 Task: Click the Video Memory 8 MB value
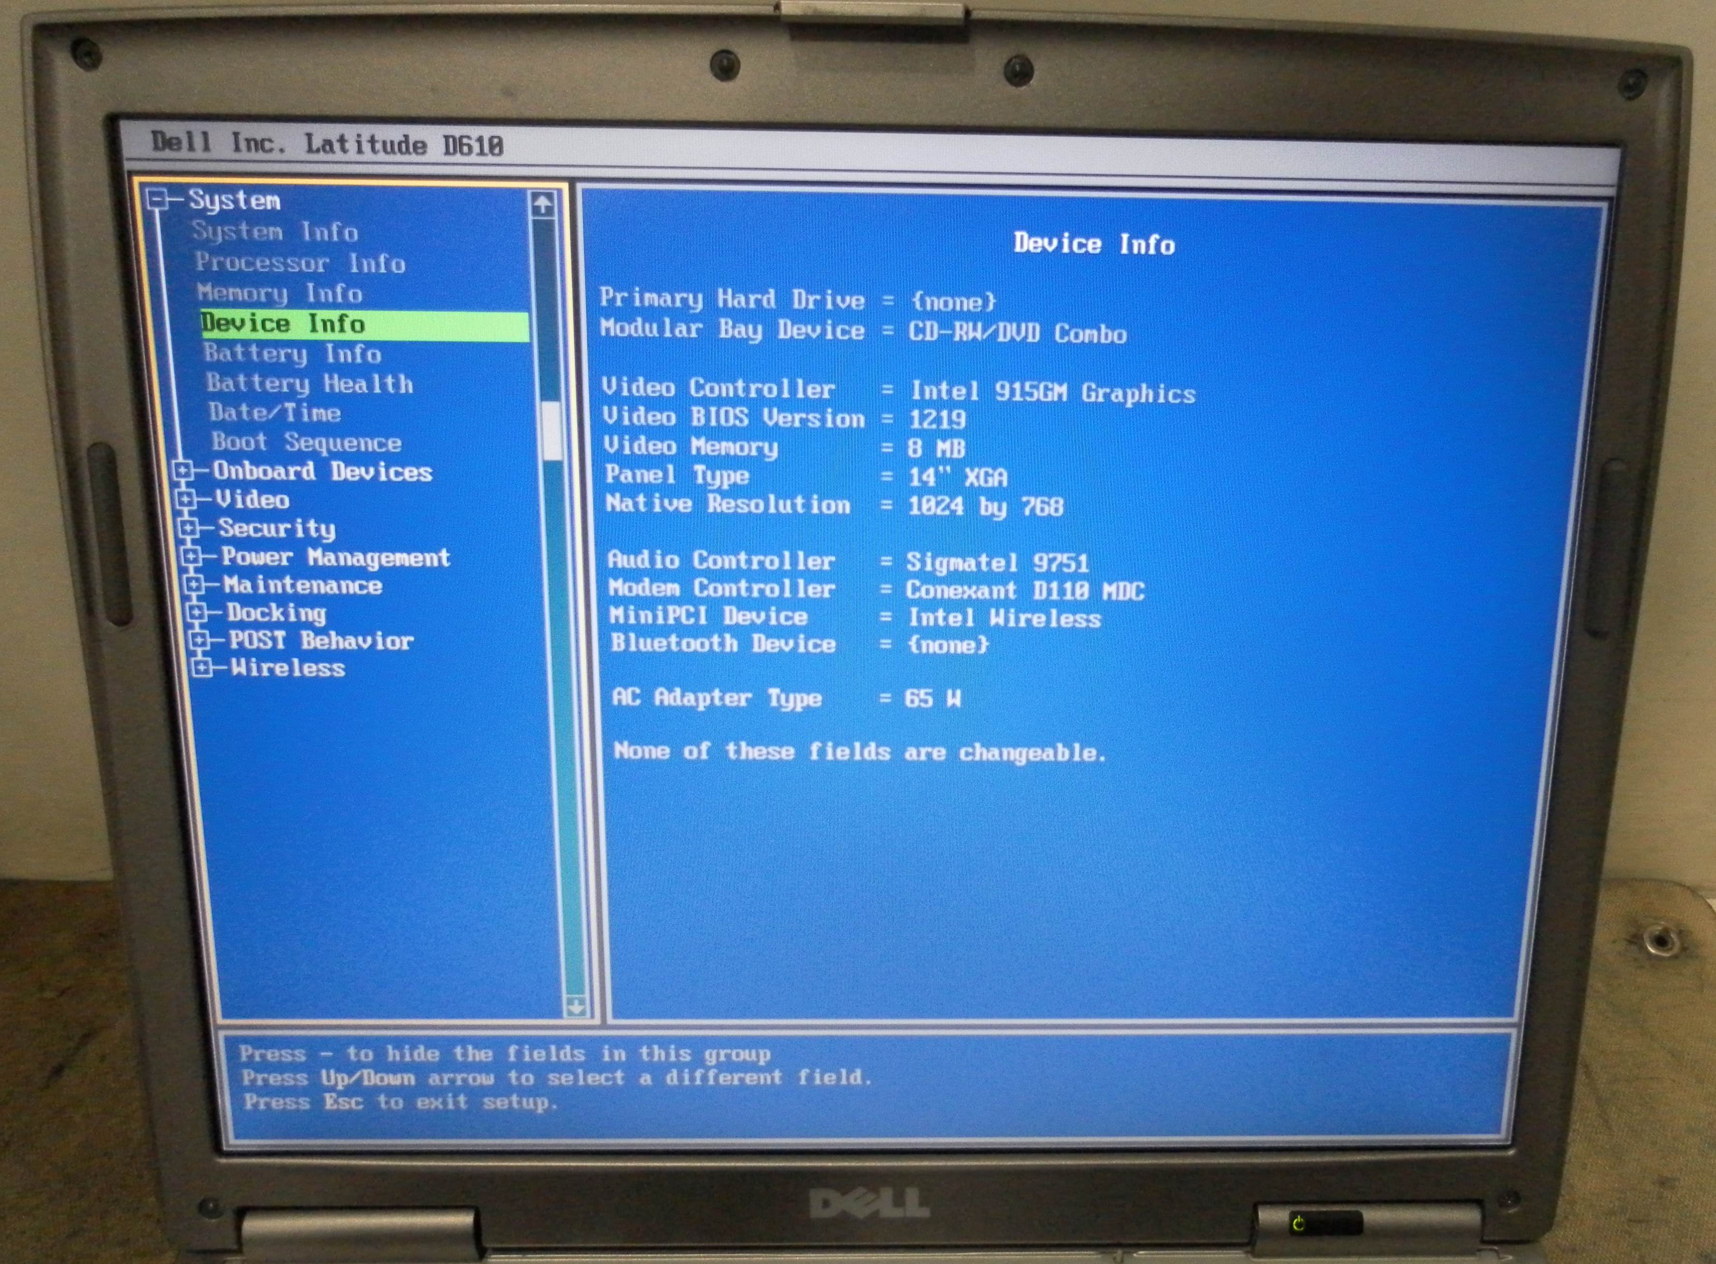pos(936,448)
